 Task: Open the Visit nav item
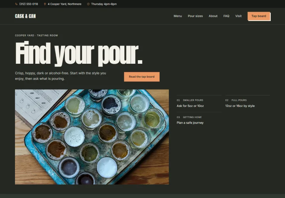pos(238,16)
